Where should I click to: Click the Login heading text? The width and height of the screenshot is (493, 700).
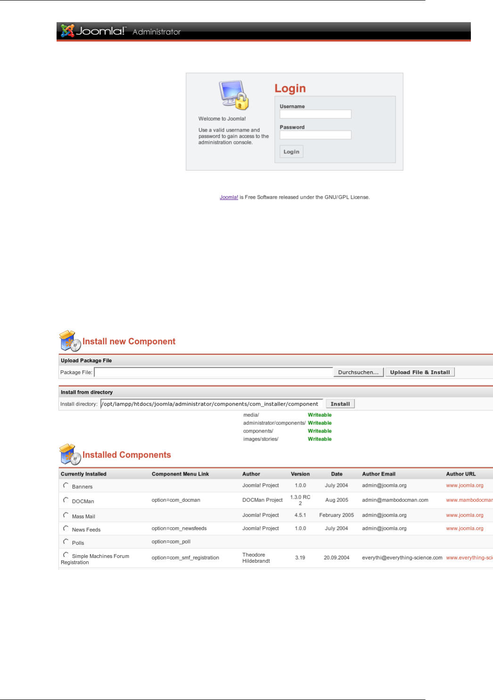pyautogui.click(x=290, y=89)
